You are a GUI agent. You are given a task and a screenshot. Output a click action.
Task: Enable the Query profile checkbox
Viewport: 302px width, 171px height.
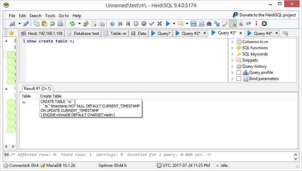[x=239, y=73]
